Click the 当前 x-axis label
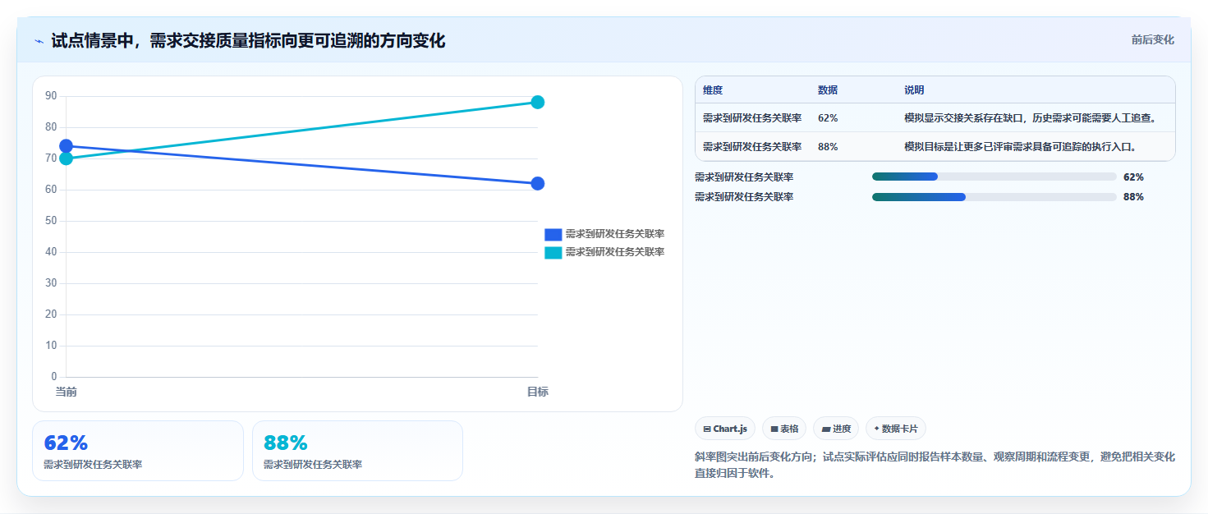Screen dimensions: 1208x514 click(66, 392)
